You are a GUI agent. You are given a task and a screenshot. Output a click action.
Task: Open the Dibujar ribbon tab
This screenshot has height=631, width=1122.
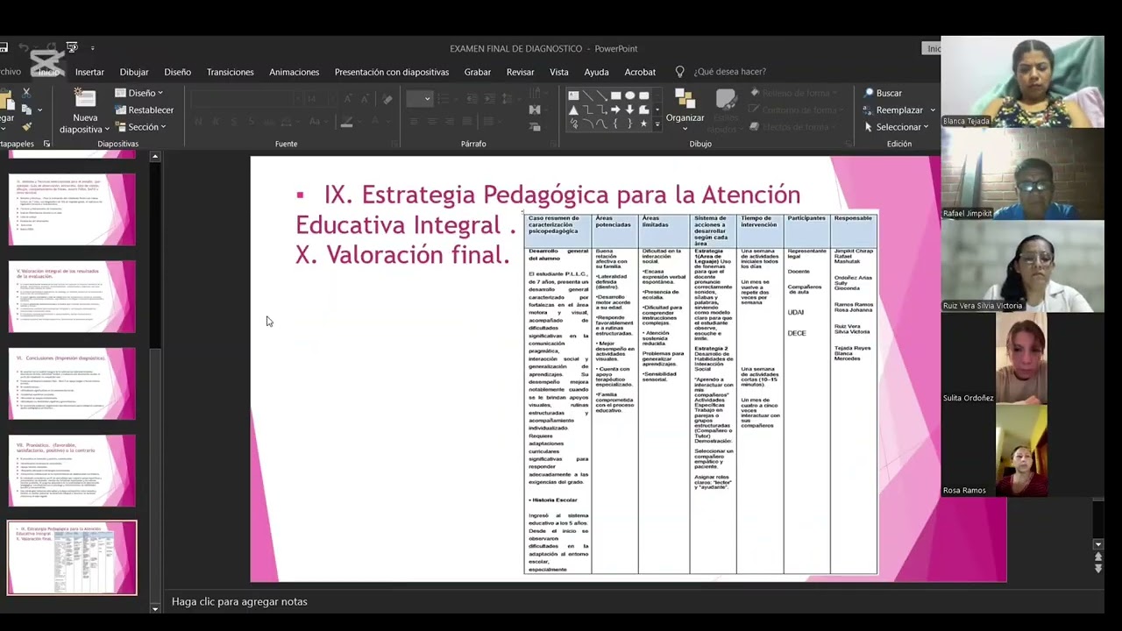tap(134, 72)
